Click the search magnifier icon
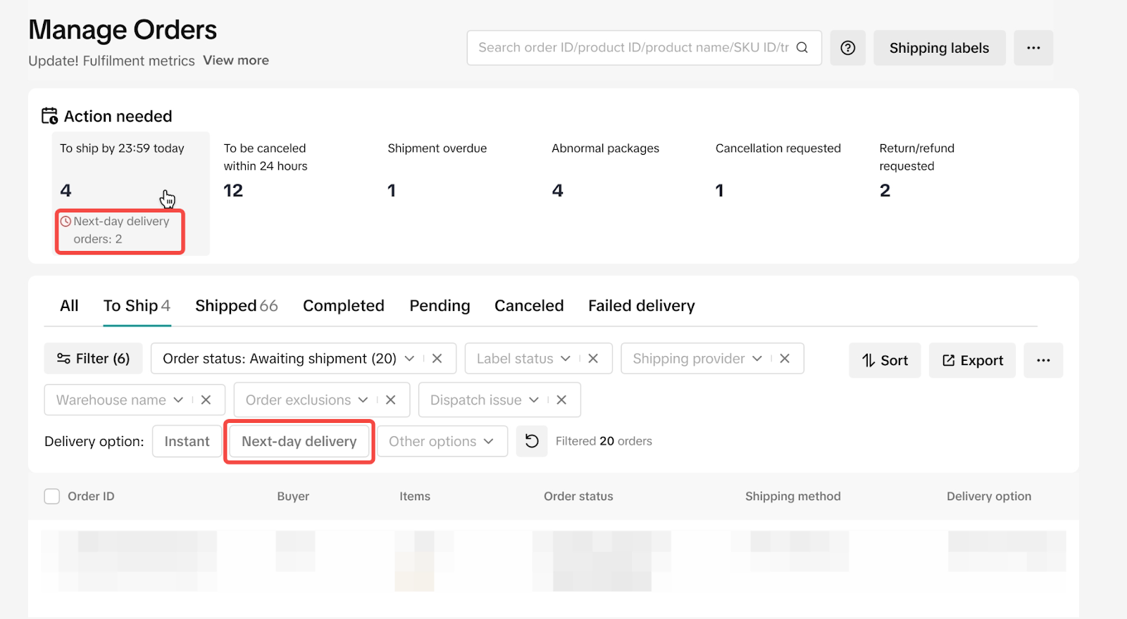This screenshot has width=1127, height=619. pos(802,48)
